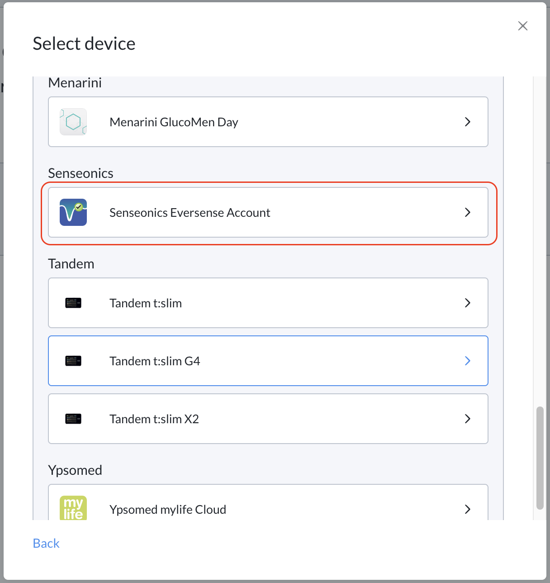Click the Tandem section heading
This screenshot has height=583, width=550.
71,263
